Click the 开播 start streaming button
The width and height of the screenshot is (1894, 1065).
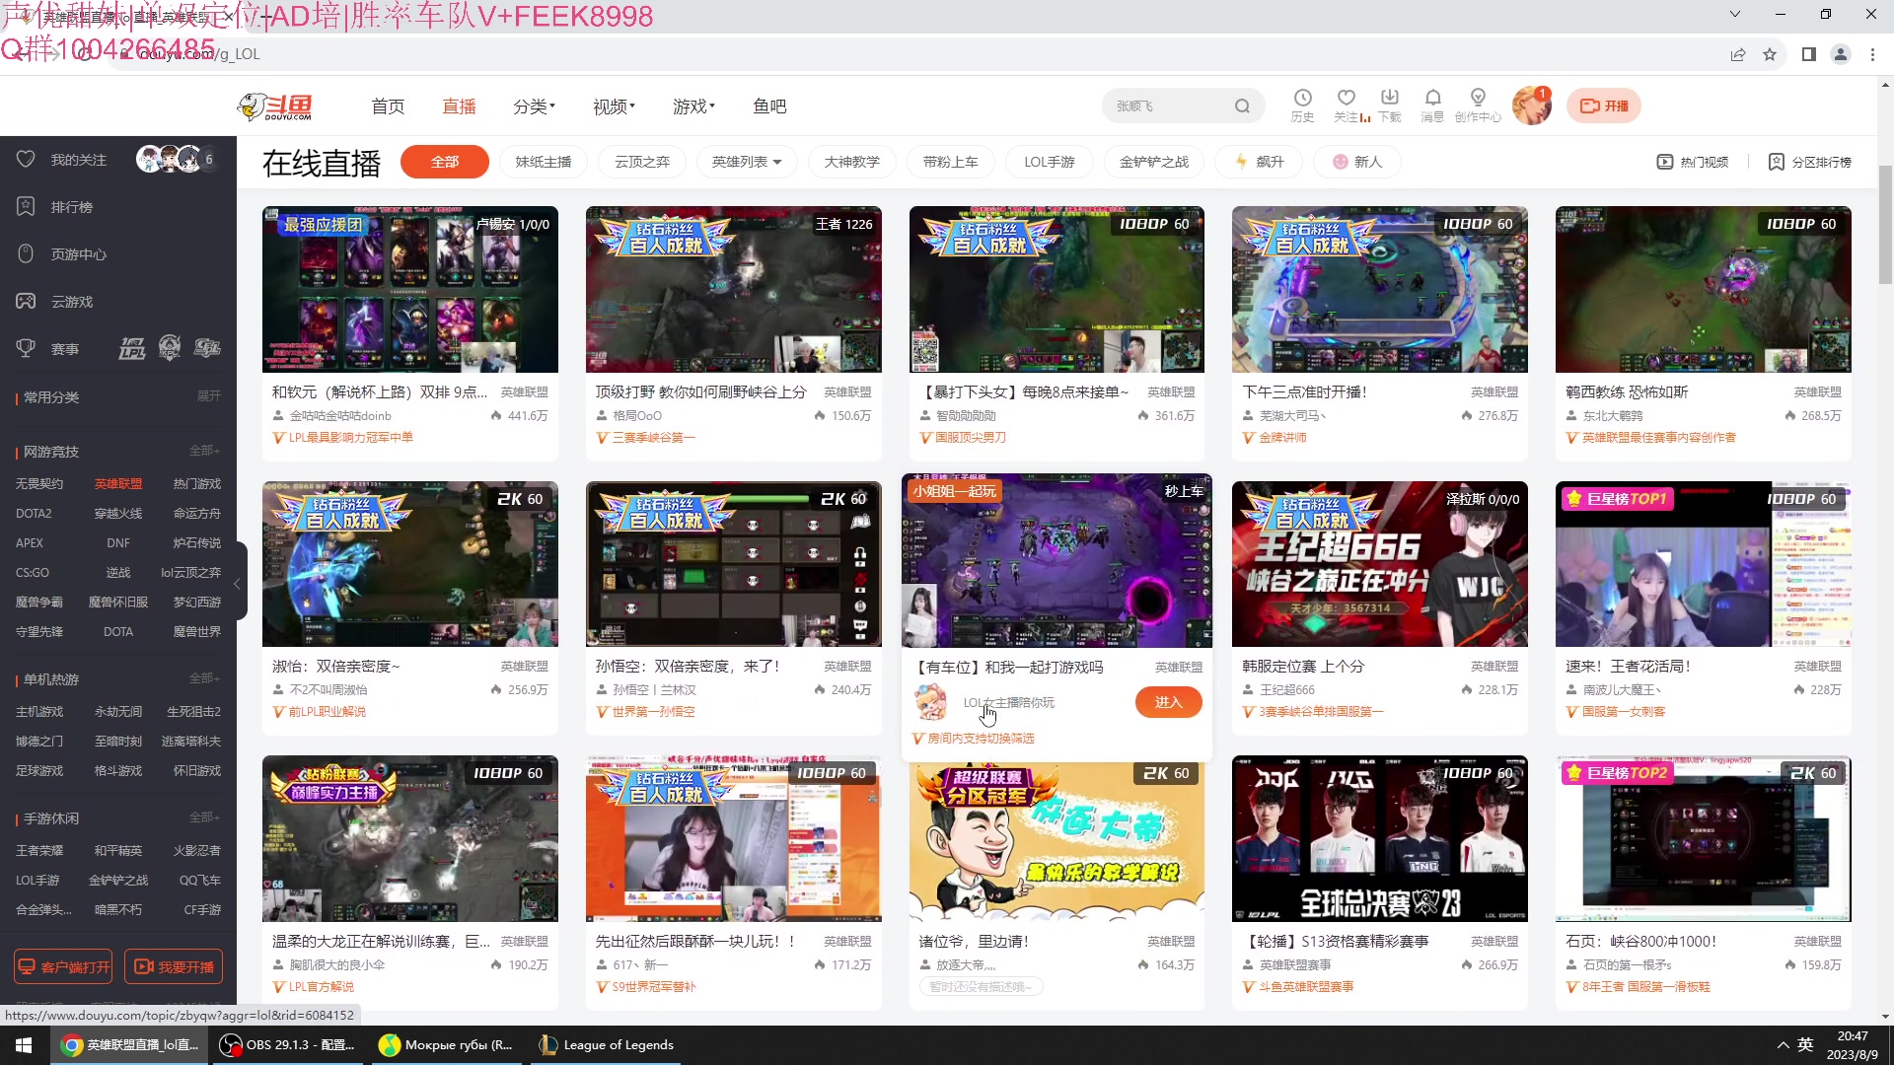coord(1604,106)
